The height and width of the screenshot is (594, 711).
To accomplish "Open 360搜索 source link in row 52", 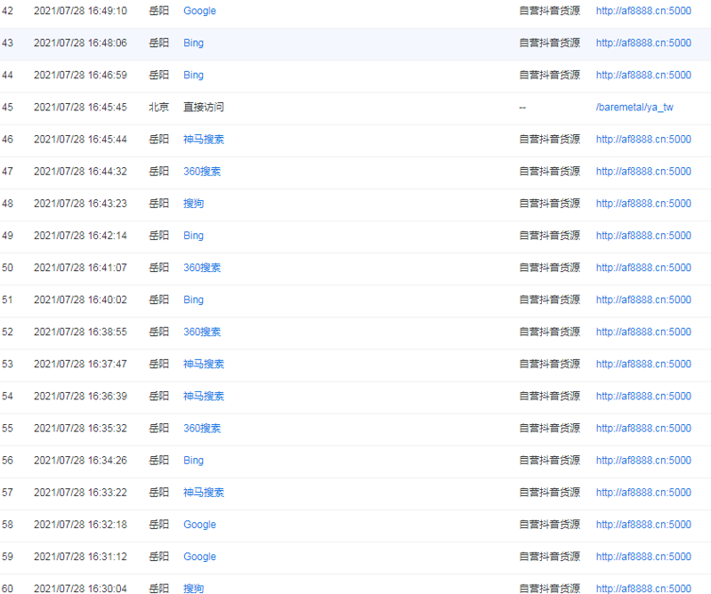I will point(202,332).
